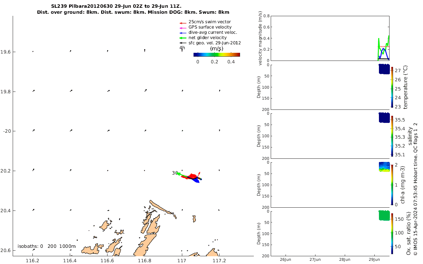This screenshot has height=264, width=423.
Task: Click the oxygen saturation green data block
Action: [x=384, y=215]
